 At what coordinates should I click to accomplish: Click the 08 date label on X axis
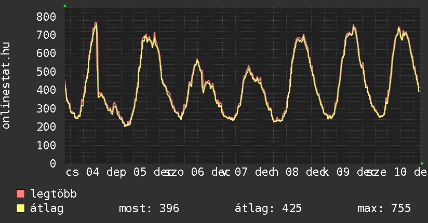(292, 172)
